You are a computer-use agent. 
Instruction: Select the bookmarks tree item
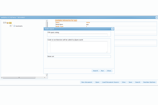tap(19, 26)
